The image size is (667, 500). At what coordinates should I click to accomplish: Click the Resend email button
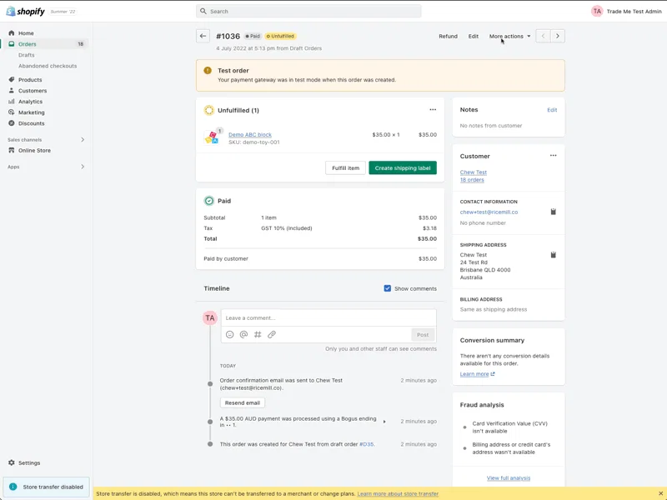tap(243, 402)
